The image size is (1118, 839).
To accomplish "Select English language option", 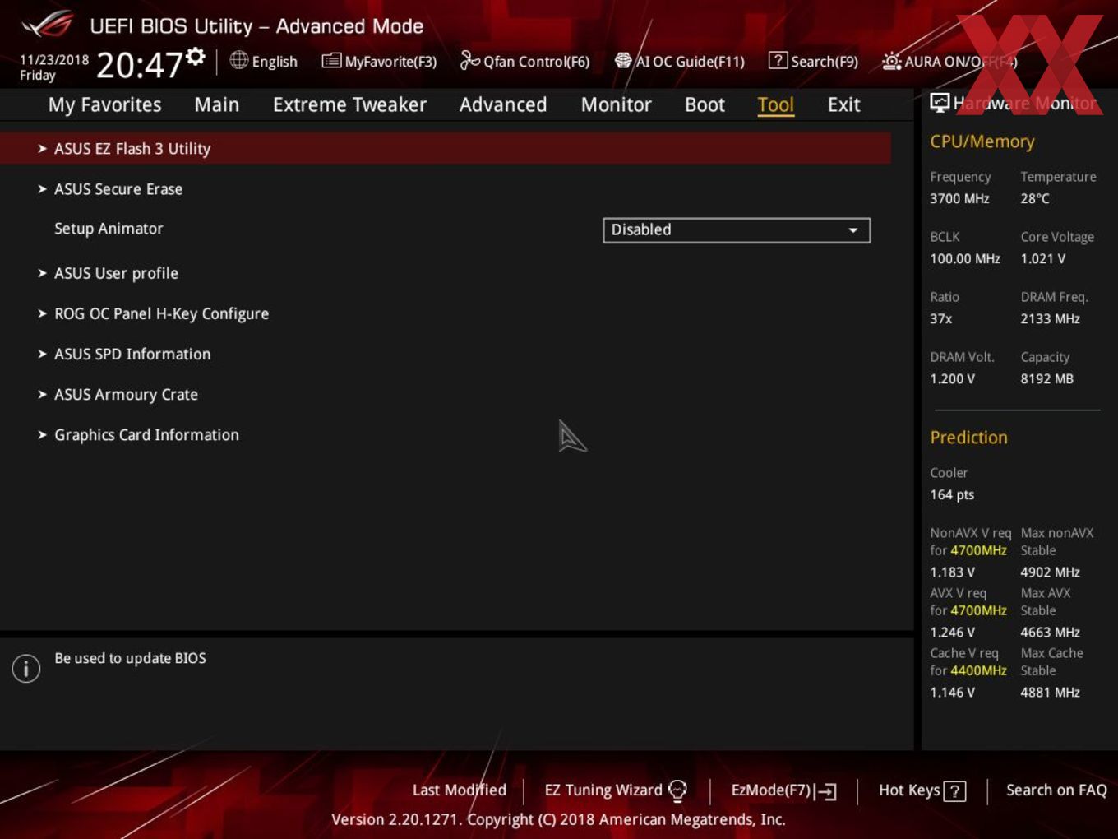I will (275, 62).
